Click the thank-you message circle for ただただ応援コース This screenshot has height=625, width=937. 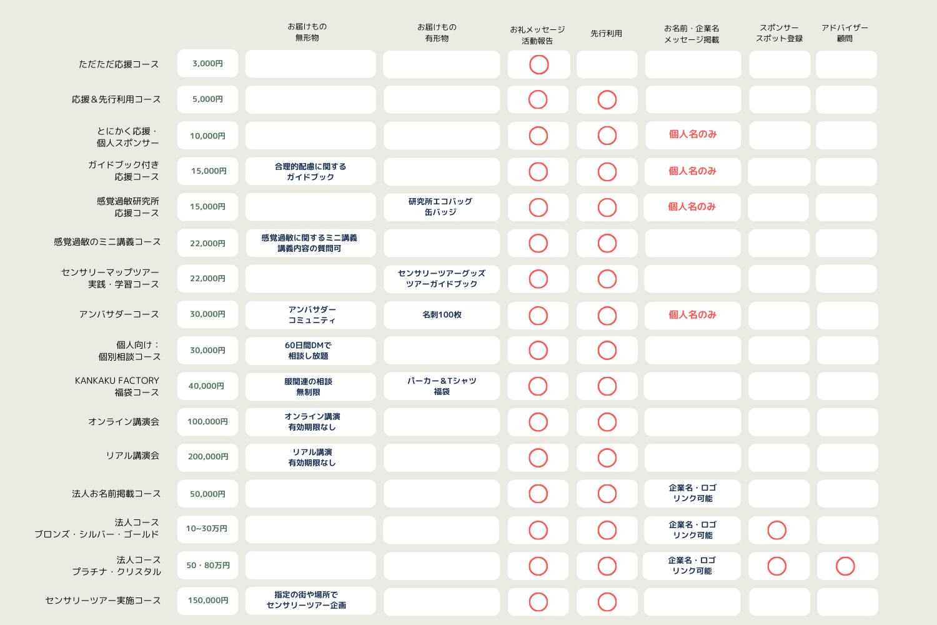coord(538,64)
